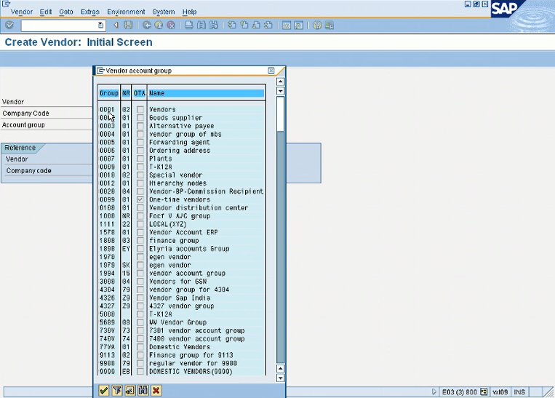Click the binoculars search icon in the dialog

tap(143, 390)
